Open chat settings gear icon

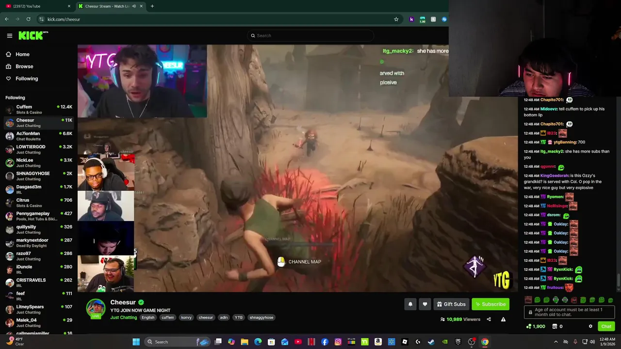[590, 326]
